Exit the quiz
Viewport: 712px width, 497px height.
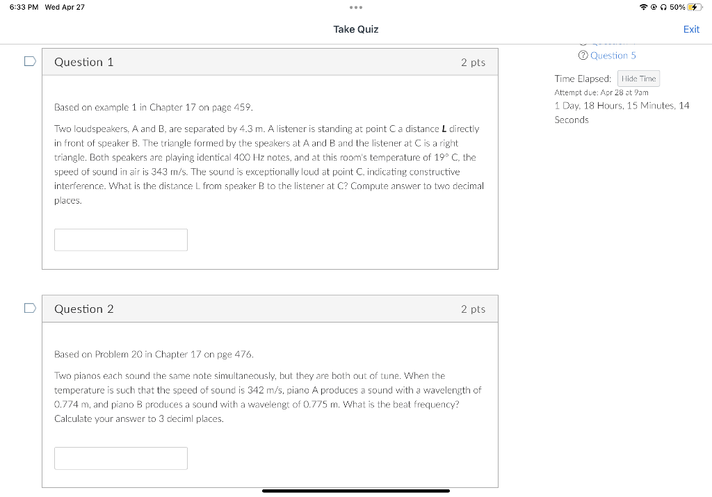pyautogui.click(x=691, y=29)
